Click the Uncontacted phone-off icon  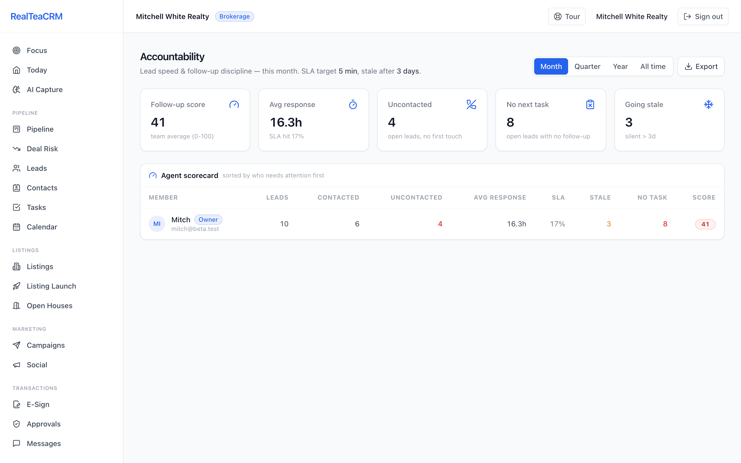tap(472, 105)
